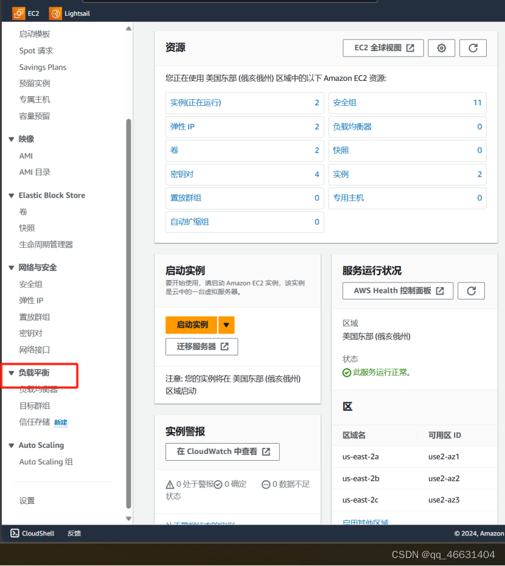Open the Lightsail service shortcut icon
This screenshot has height=566, width=505.
click(x=55, y=13)
